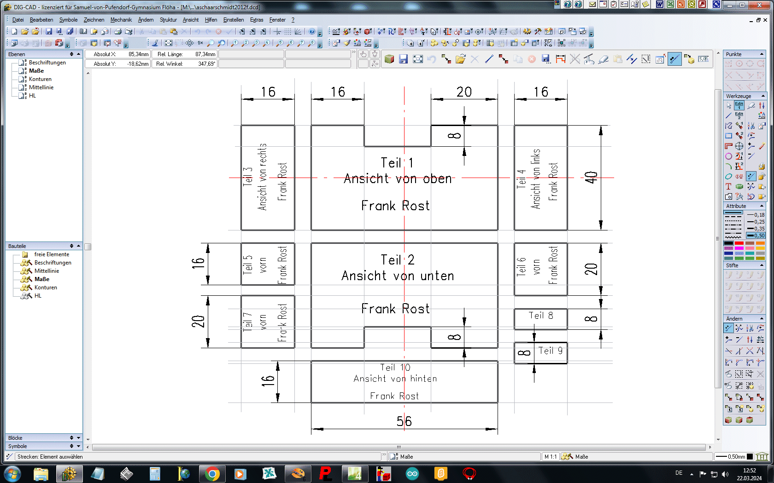Viewport: 774px width, 483px height.
Task: Zoom with the magnifying glass icon
Action: tap(211, 43)
